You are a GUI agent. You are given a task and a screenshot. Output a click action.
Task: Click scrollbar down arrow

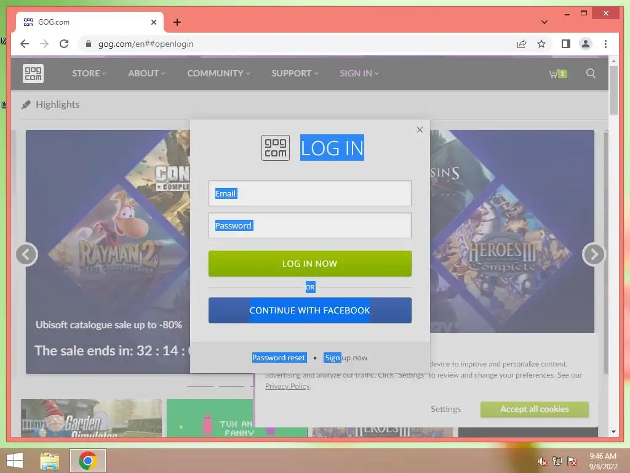coord(613,432)
